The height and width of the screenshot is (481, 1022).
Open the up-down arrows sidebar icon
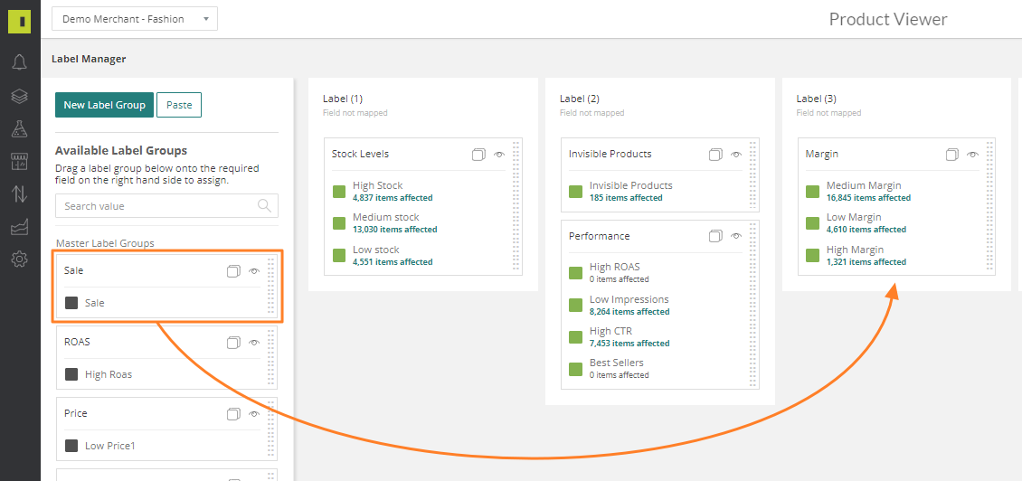coord(20,194)
